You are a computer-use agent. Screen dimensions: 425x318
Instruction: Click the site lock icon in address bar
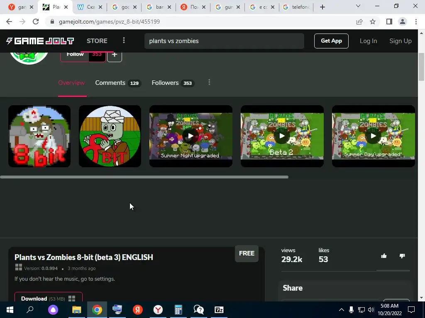[x=52, y=22]
